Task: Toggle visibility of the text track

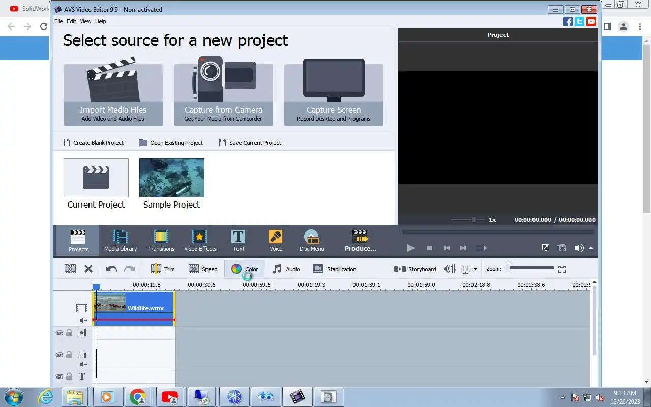Action: [60, 376]
